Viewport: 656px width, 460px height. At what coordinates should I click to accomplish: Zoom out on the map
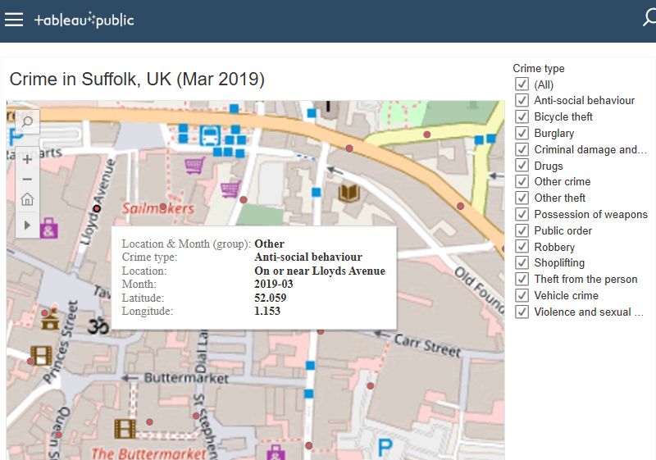pos(27,179)
